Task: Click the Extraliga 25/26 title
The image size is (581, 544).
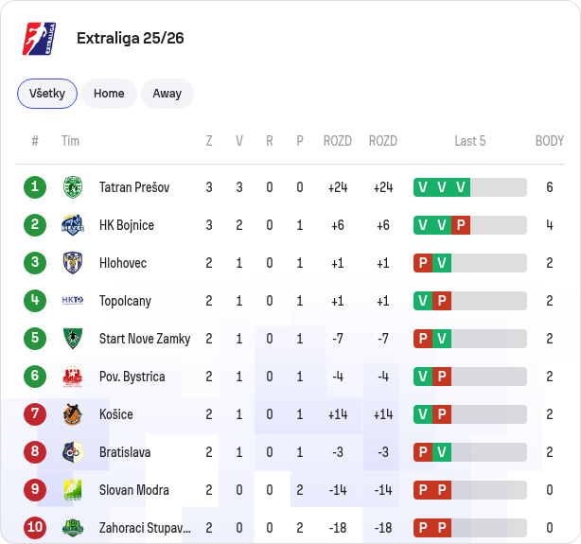Action: pyautogui.click(x=130, y=38)
